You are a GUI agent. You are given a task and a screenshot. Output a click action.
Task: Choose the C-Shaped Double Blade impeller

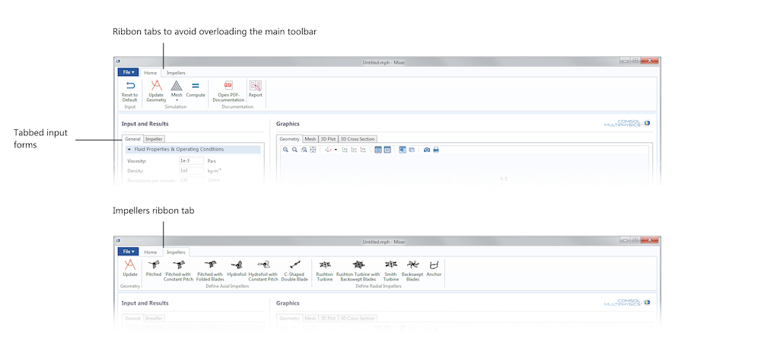tap(295, 271)
